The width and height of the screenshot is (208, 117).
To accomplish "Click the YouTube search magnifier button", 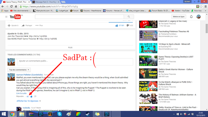I will (x=129, y=17).
